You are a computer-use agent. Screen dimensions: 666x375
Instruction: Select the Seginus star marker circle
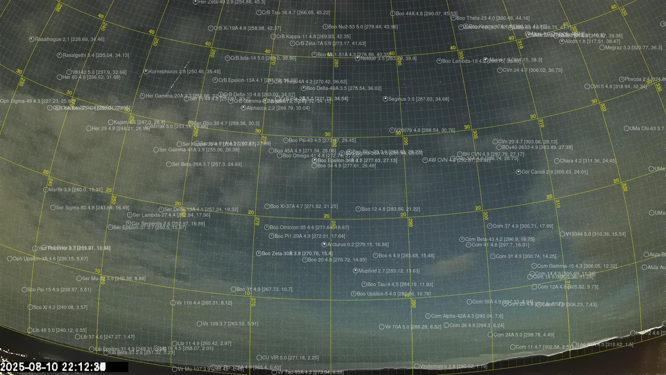tap(385, 99)
